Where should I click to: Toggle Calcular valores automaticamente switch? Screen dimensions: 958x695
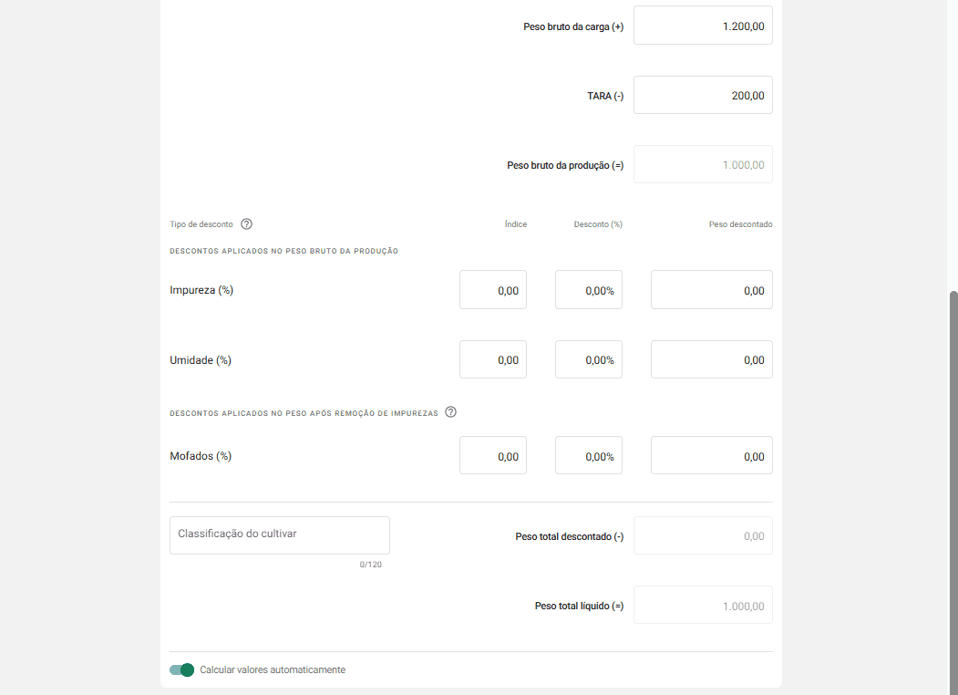181,669
